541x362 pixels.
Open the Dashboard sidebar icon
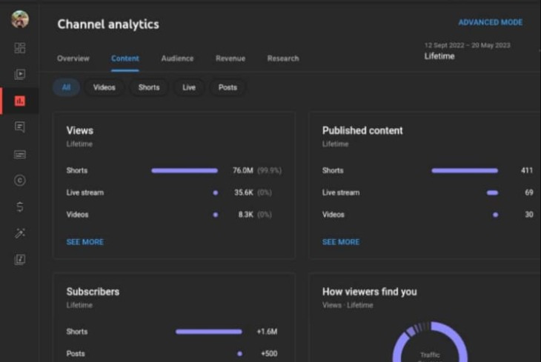pyautogui.click(x=20, y=48)
